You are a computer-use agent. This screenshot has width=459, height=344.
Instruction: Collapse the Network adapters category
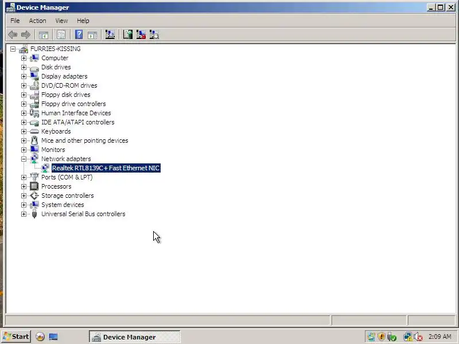[x=24, y=159]
